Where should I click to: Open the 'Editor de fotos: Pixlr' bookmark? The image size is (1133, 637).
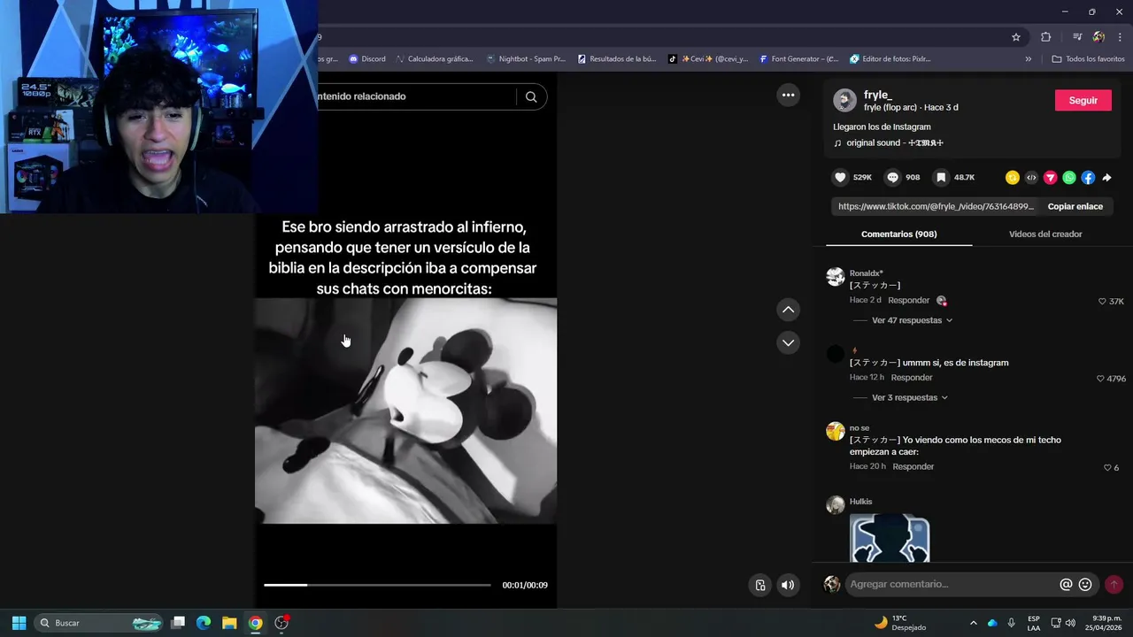890,59
